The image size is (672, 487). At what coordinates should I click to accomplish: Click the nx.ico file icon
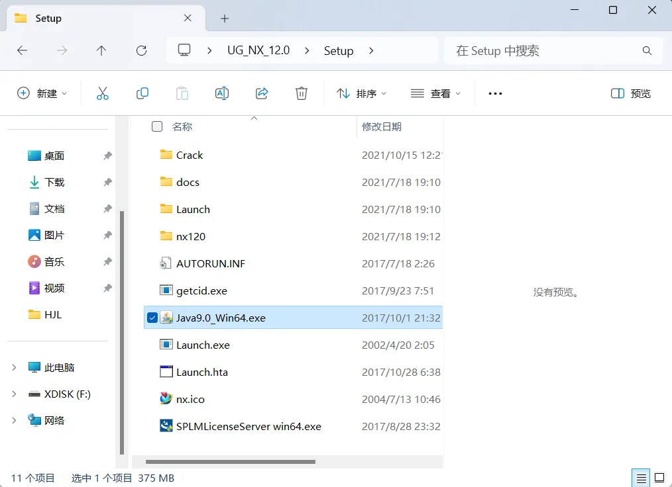point(166,399)
